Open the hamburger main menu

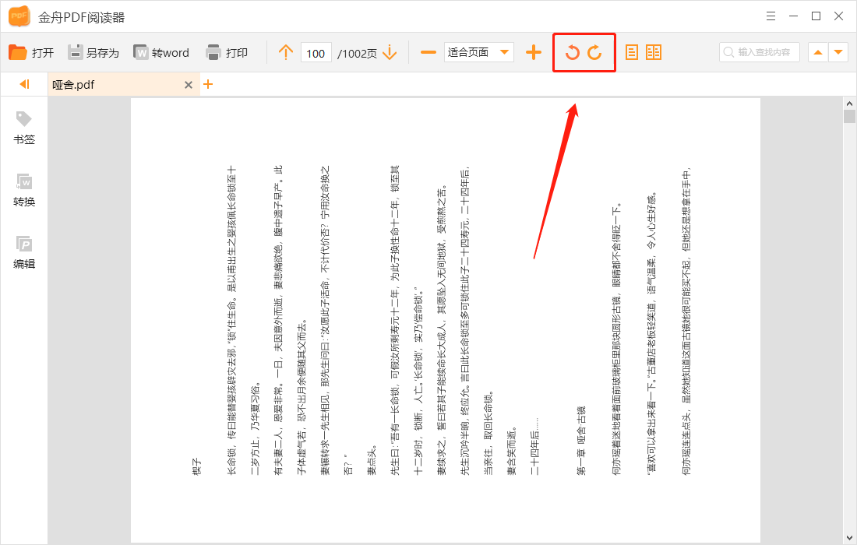point(771,16)
